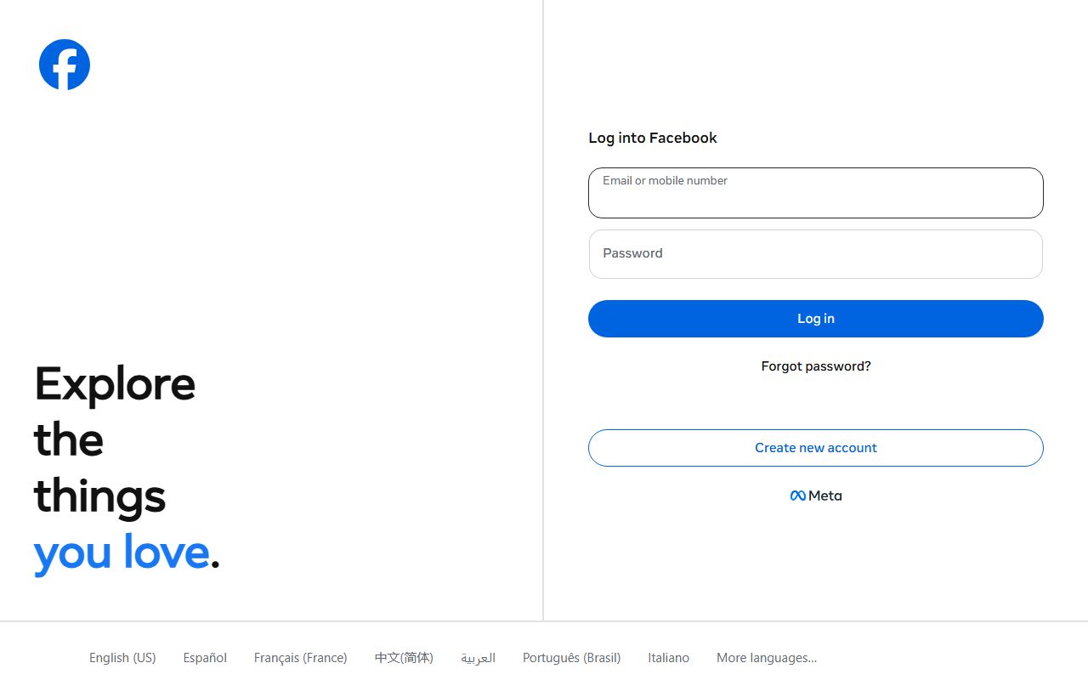Image resolution: width=1088 pixels, height=680 pixels.
Task: Click the word "things" in the headline
Action: coord(99,496)
